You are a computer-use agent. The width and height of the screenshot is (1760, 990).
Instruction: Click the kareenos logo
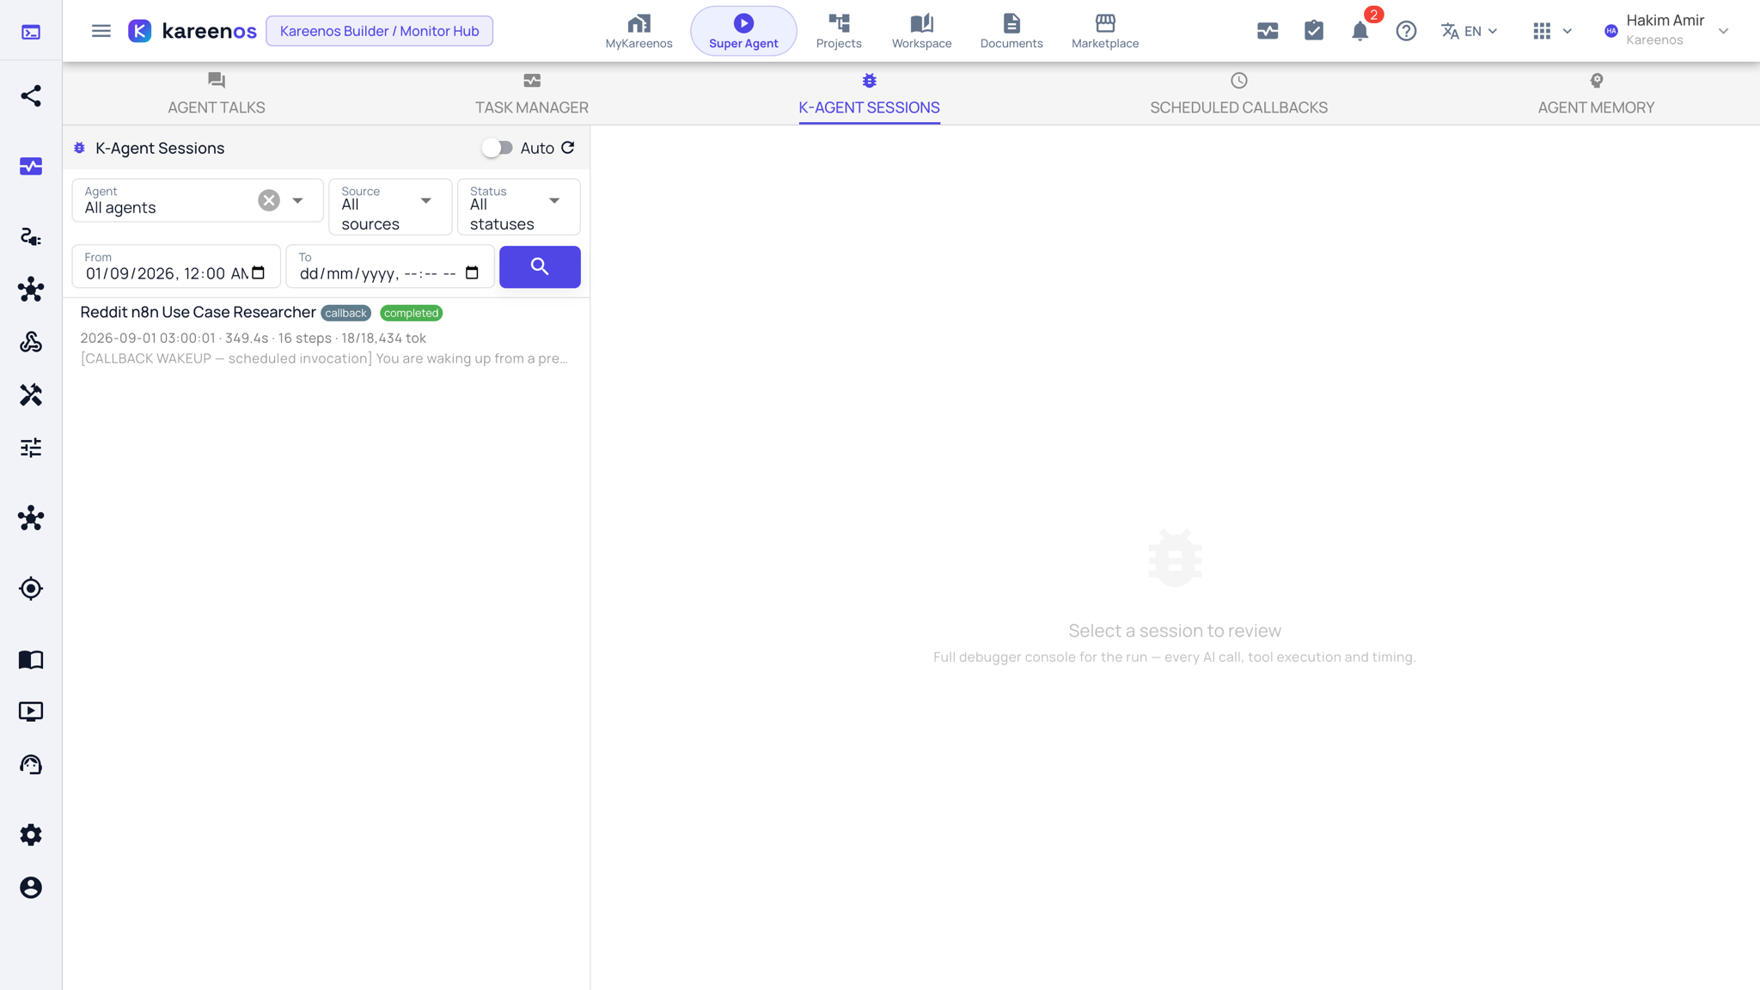[192, 31]
